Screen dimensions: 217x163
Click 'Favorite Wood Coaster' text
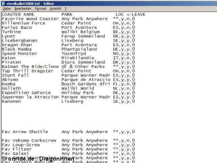pyautogui.click(x=30, y=19)
